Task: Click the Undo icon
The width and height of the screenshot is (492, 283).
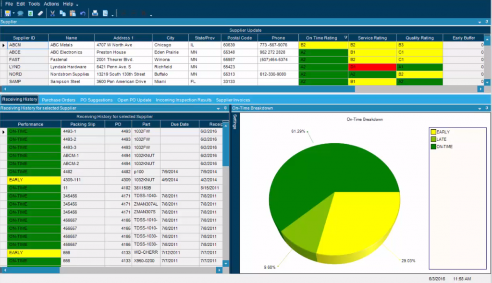Action: coord(82,13)
